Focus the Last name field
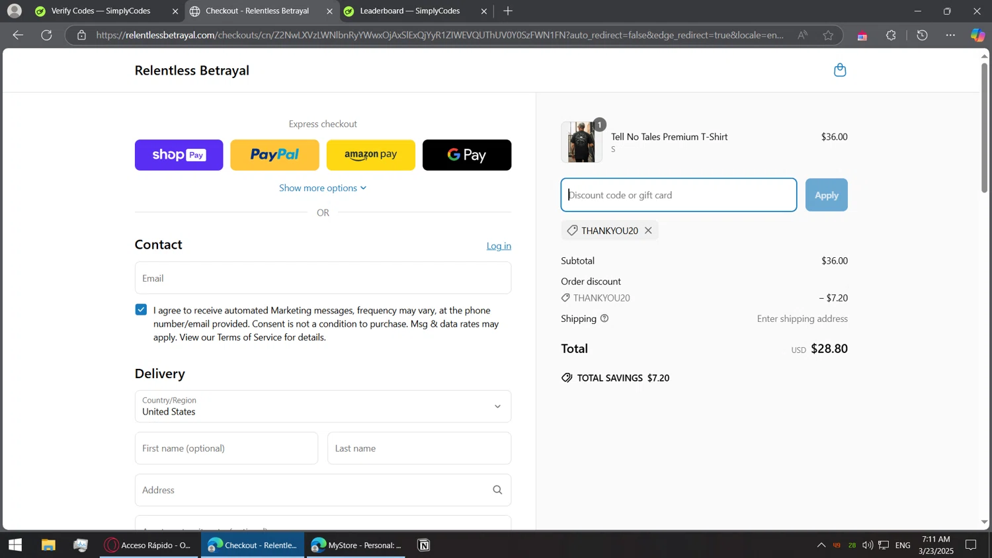This screenshot has height=558, width=992. click(419, 448)
